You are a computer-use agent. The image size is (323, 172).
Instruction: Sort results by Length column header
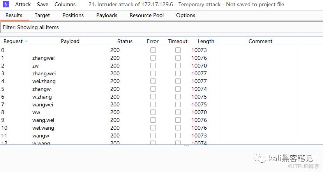(x=206, y=42)
